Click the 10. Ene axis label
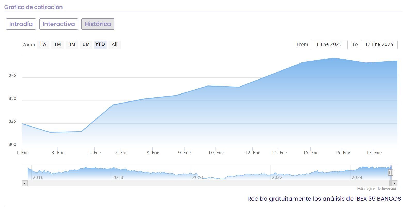The image size is (404, 212). pos(216,153)
